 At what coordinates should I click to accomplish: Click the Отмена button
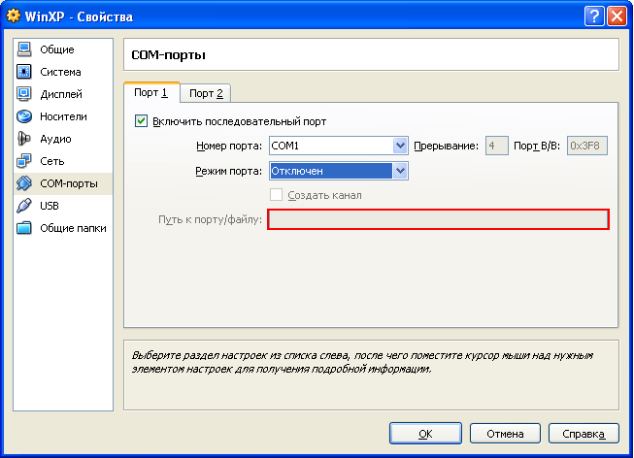click(x=505, y=434)
